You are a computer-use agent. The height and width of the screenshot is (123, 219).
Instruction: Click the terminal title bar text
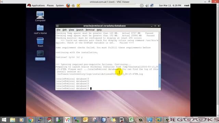point(104,26)
